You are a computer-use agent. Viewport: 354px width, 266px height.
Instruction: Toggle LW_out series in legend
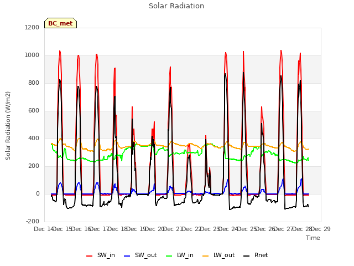pos(218,255)
